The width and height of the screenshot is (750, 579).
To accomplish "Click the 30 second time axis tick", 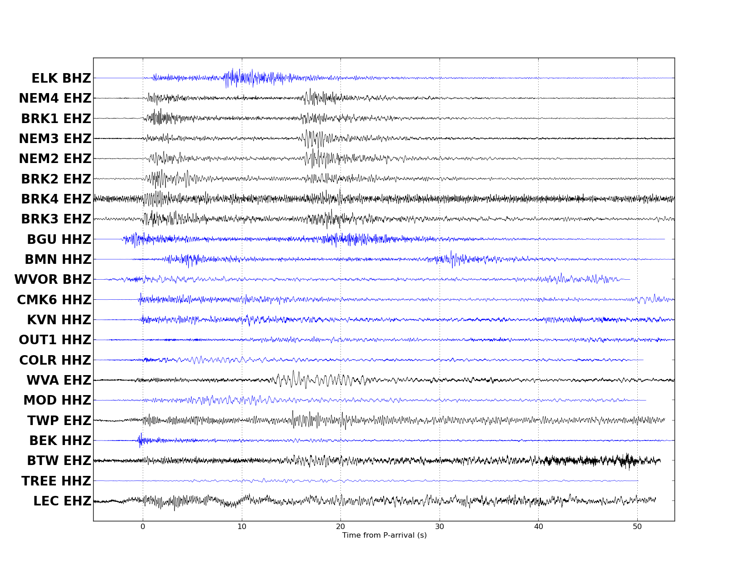I will [x=440, y=527].
